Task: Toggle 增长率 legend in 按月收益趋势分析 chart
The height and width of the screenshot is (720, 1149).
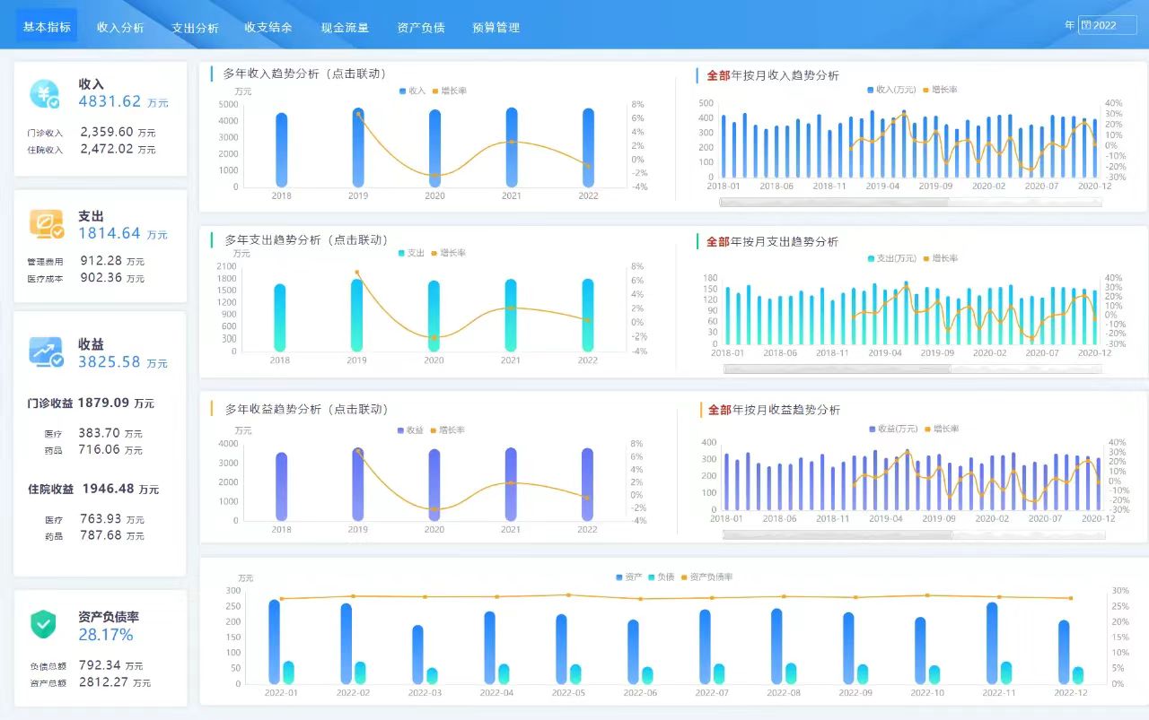Action: tap(941, 429)
